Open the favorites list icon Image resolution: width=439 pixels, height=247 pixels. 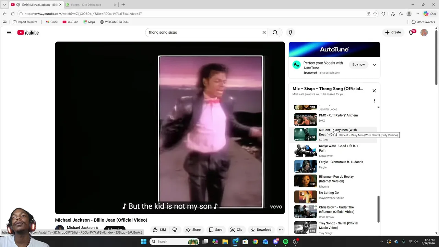[x=401, y=14]
